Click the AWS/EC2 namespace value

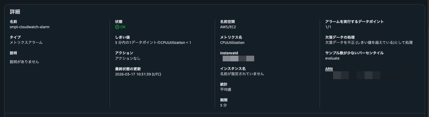pyautogui.click(x=228, y=27)
